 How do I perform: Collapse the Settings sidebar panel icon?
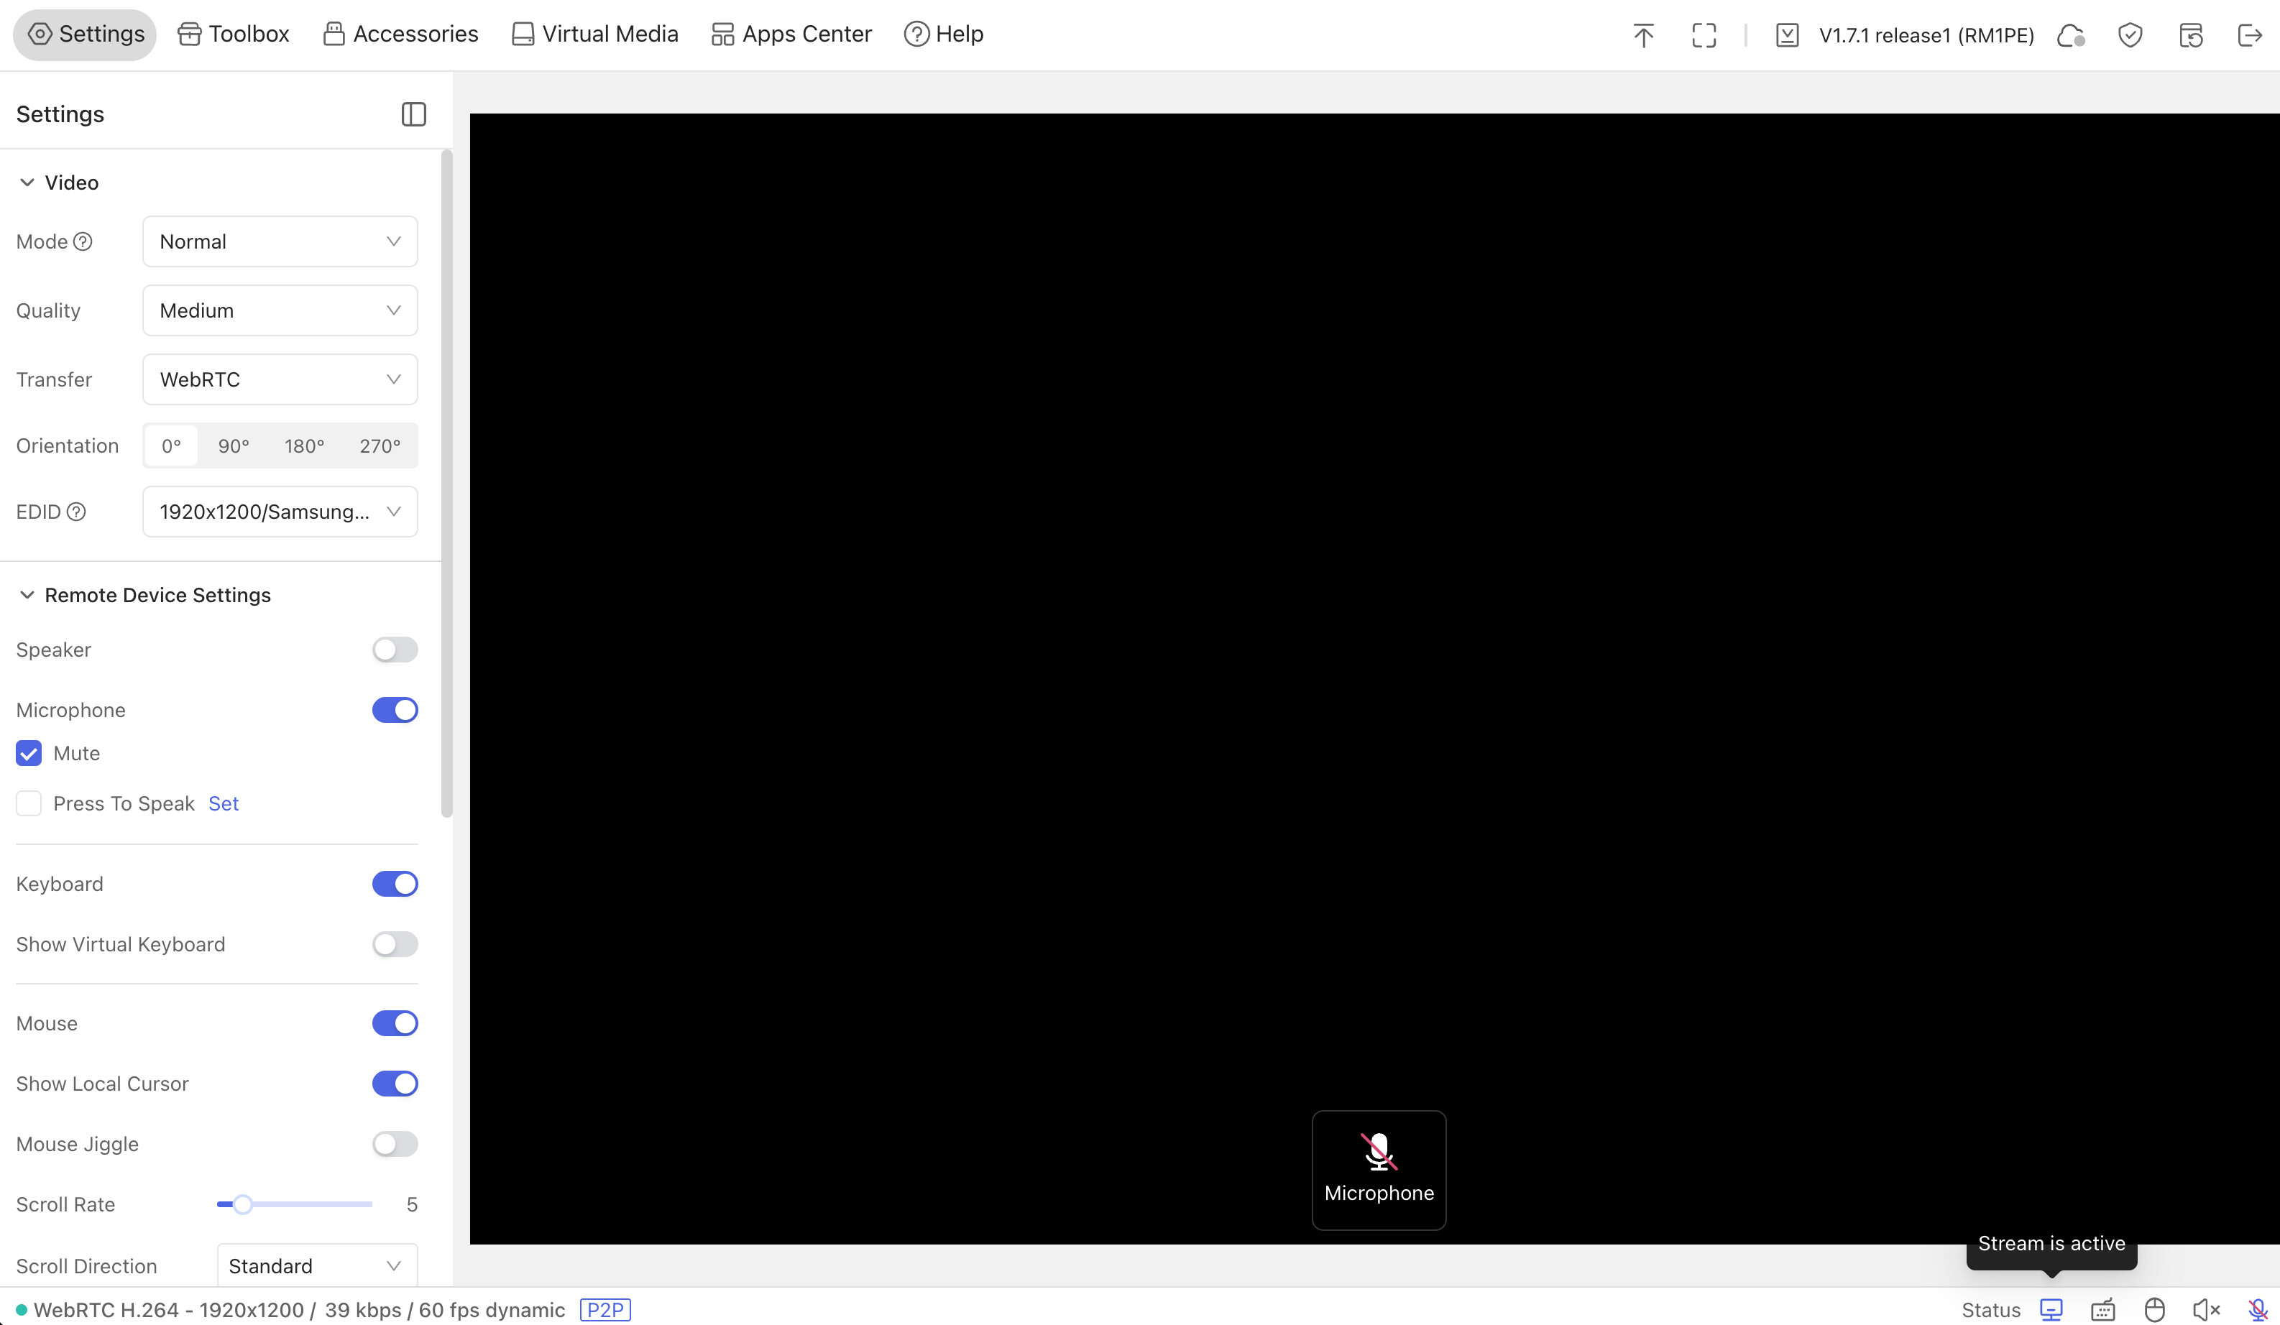413,114
